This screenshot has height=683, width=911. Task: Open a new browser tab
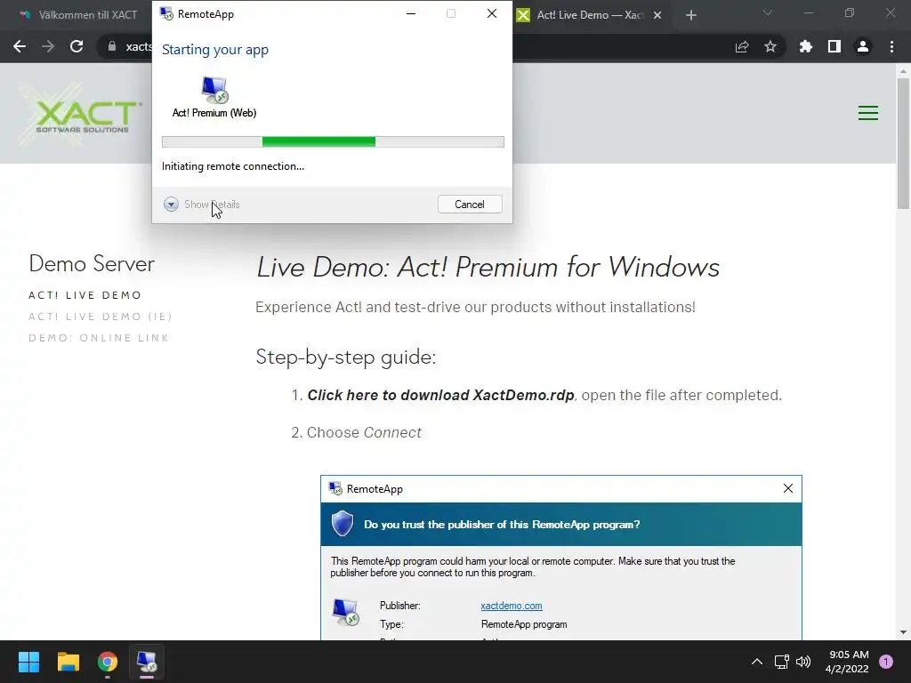[x=690, y=15]
